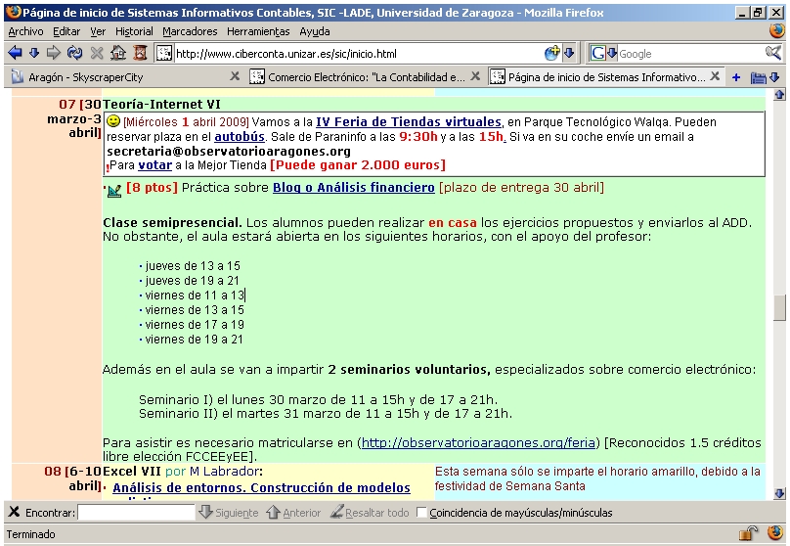
Task: Open the Marcadores menu
Action: pyautogui.click(x=190, y=31)
